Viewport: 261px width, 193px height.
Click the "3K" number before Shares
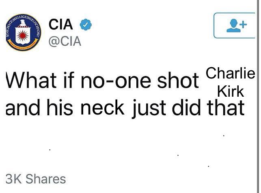(13, 179)
